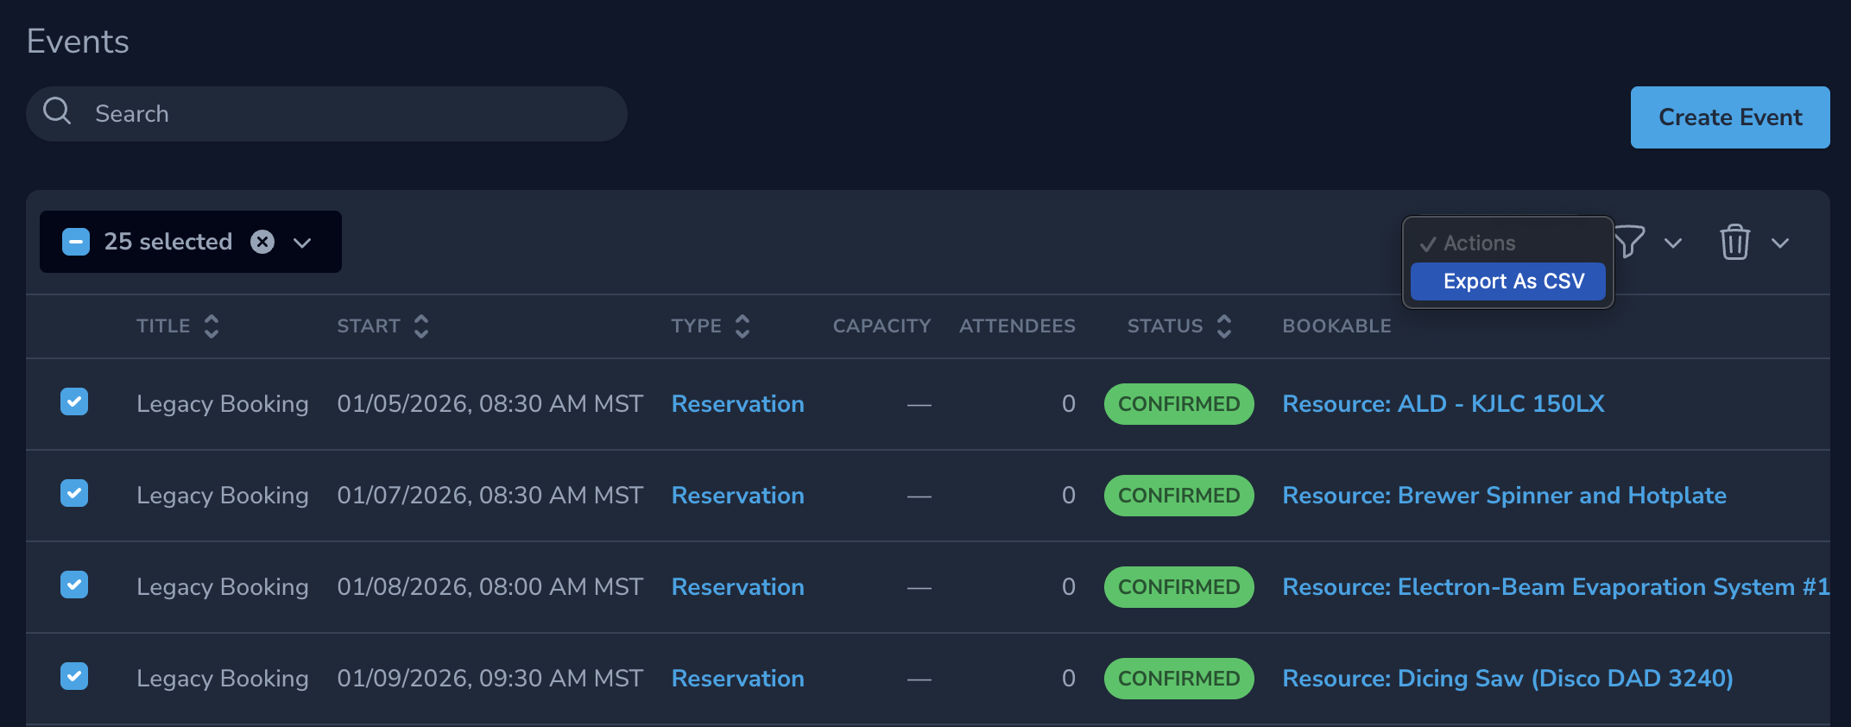This screenshot has height=727, width=1851.
Task: Click the search magnifier icon
Action: tap(57, 111)
